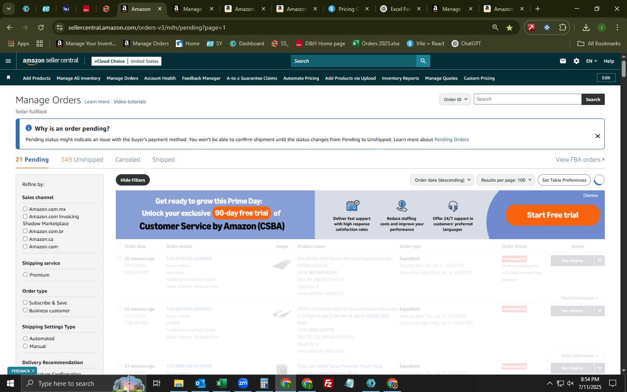Dismiss the Prime Day CSBA banner
The image size is (627, 392).
[590, 196]
